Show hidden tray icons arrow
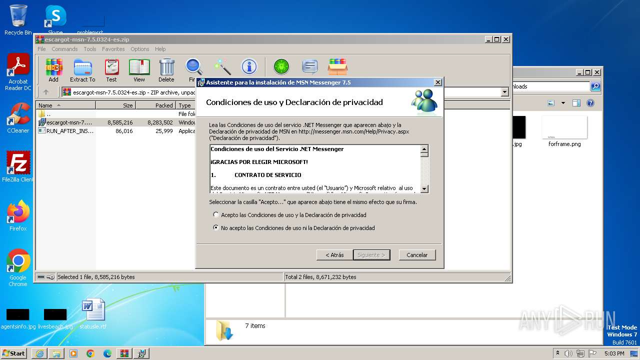Screen dimensions: 640x360 (557, 353)
